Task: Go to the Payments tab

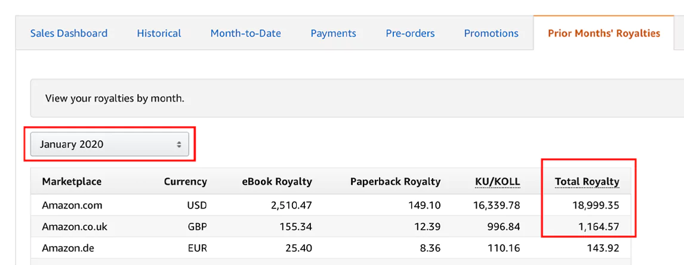Action: 333,33
